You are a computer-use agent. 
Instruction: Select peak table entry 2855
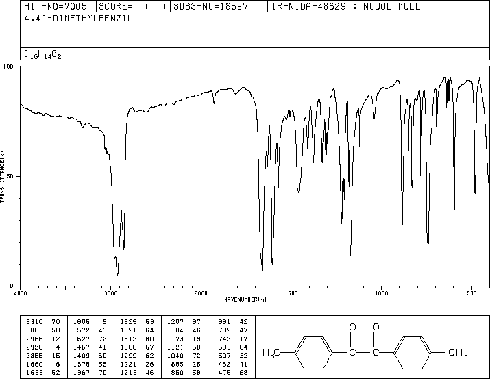pyautogui.click(x=35, y=356)
